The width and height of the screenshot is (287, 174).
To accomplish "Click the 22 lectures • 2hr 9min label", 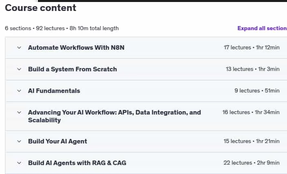I will pyautogui.click(x=252, y=163).
